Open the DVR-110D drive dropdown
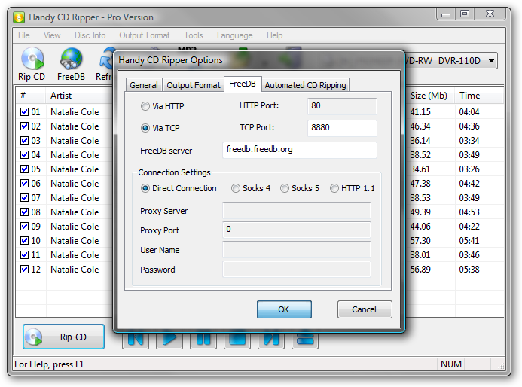The width and height of the screenshot is (522, 387). (x=491, y=61)
